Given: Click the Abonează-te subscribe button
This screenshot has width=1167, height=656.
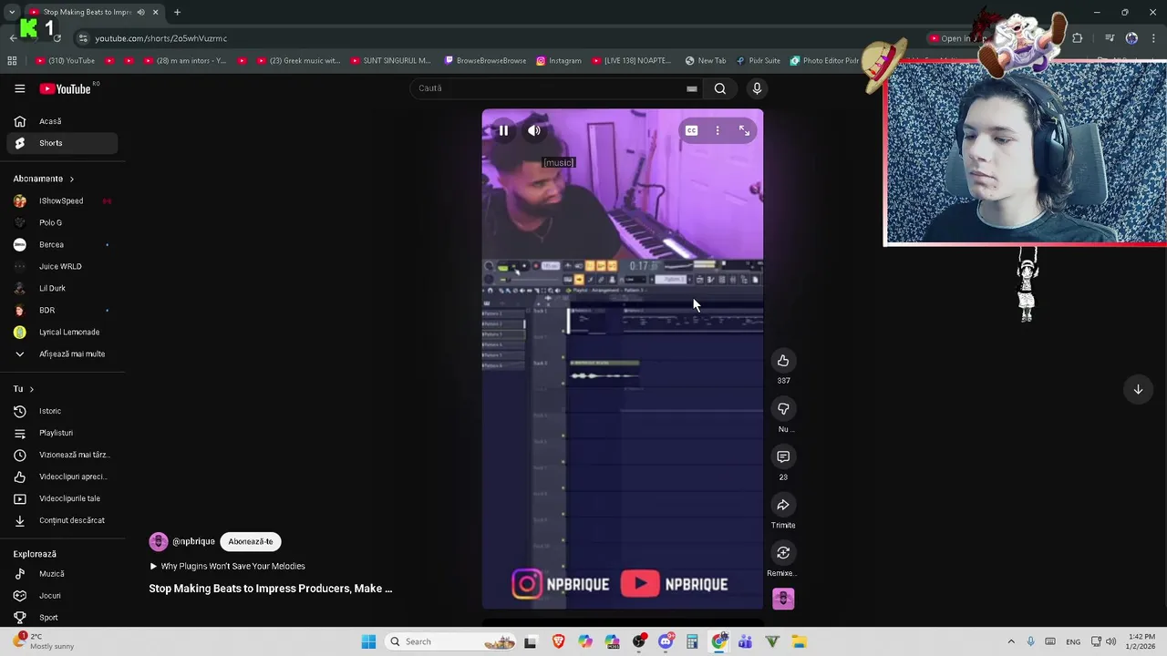Looking at the screenshot, I should pyautogui.click(x=251, y=541).
